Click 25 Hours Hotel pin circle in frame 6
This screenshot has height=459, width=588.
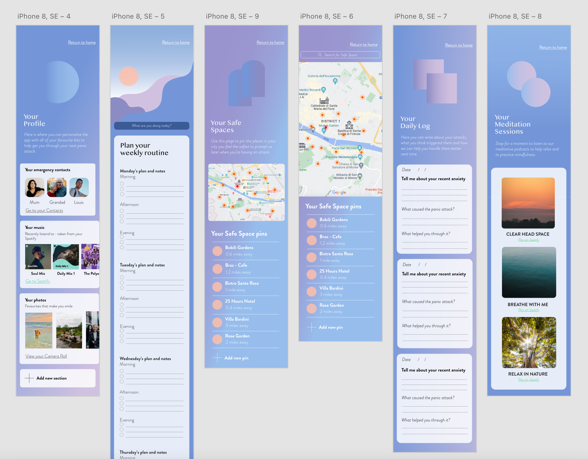pyautogui.click(x=312, y=274)
